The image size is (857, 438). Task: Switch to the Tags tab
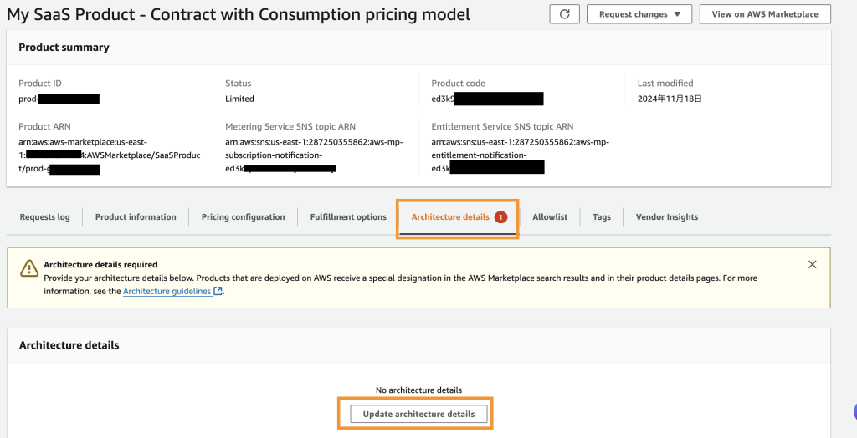602,217
